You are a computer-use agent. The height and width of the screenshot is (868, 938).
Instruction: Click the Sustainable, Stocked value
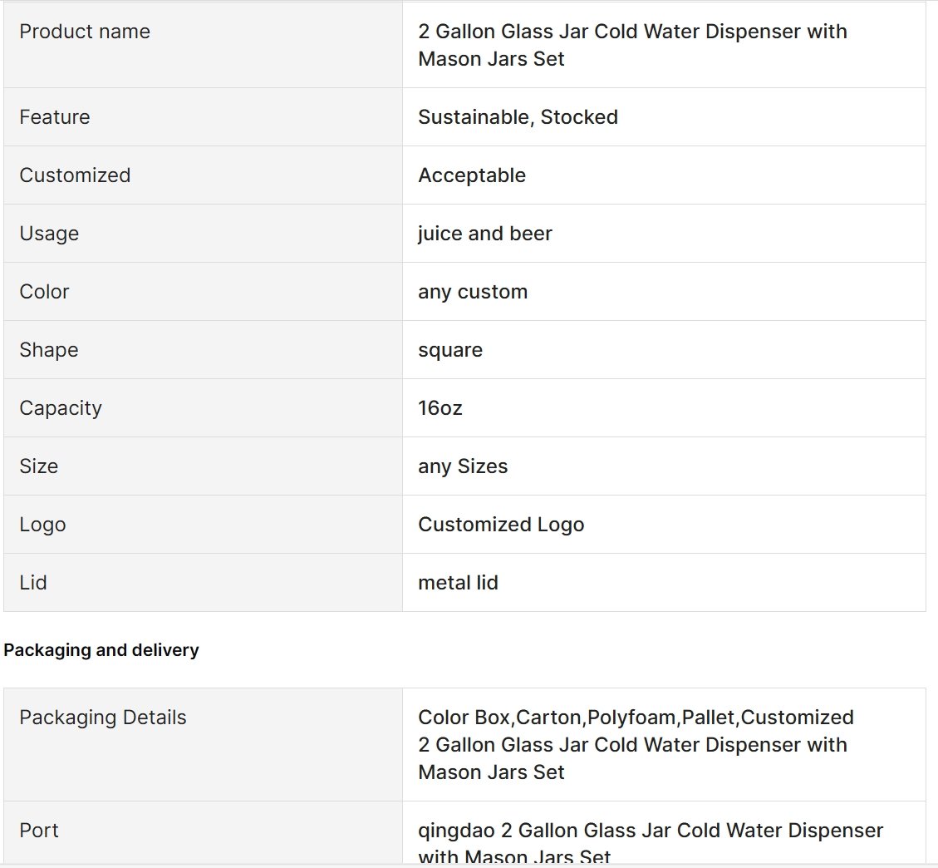518,116
